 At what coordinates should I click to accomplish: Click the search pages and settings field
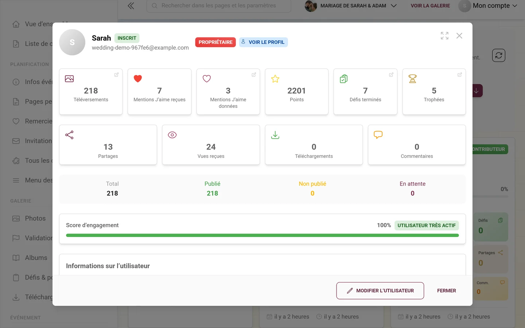point(219,6)
